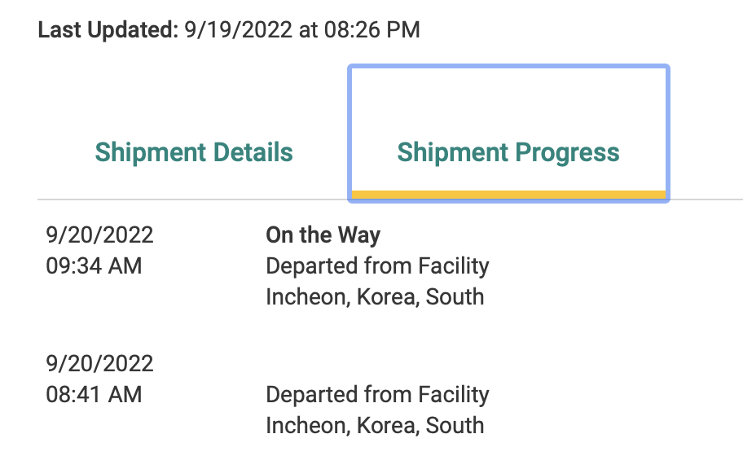The width and height of the screenshot is (743, 469).
Task: Select the Shipment Progress tab
Action: point(508,152)
